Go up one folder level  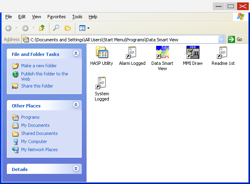pyautogui.click(x=42, y=28)
